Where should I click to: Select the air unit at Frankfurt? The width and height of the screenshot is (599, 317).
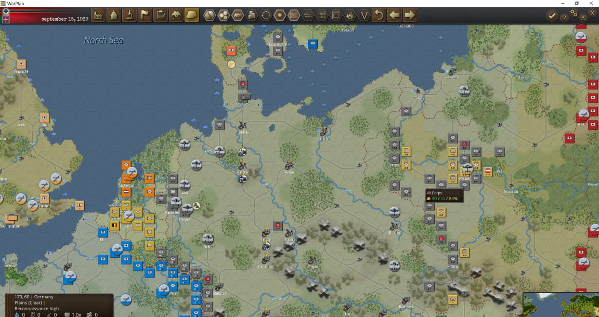click(207, 239)
